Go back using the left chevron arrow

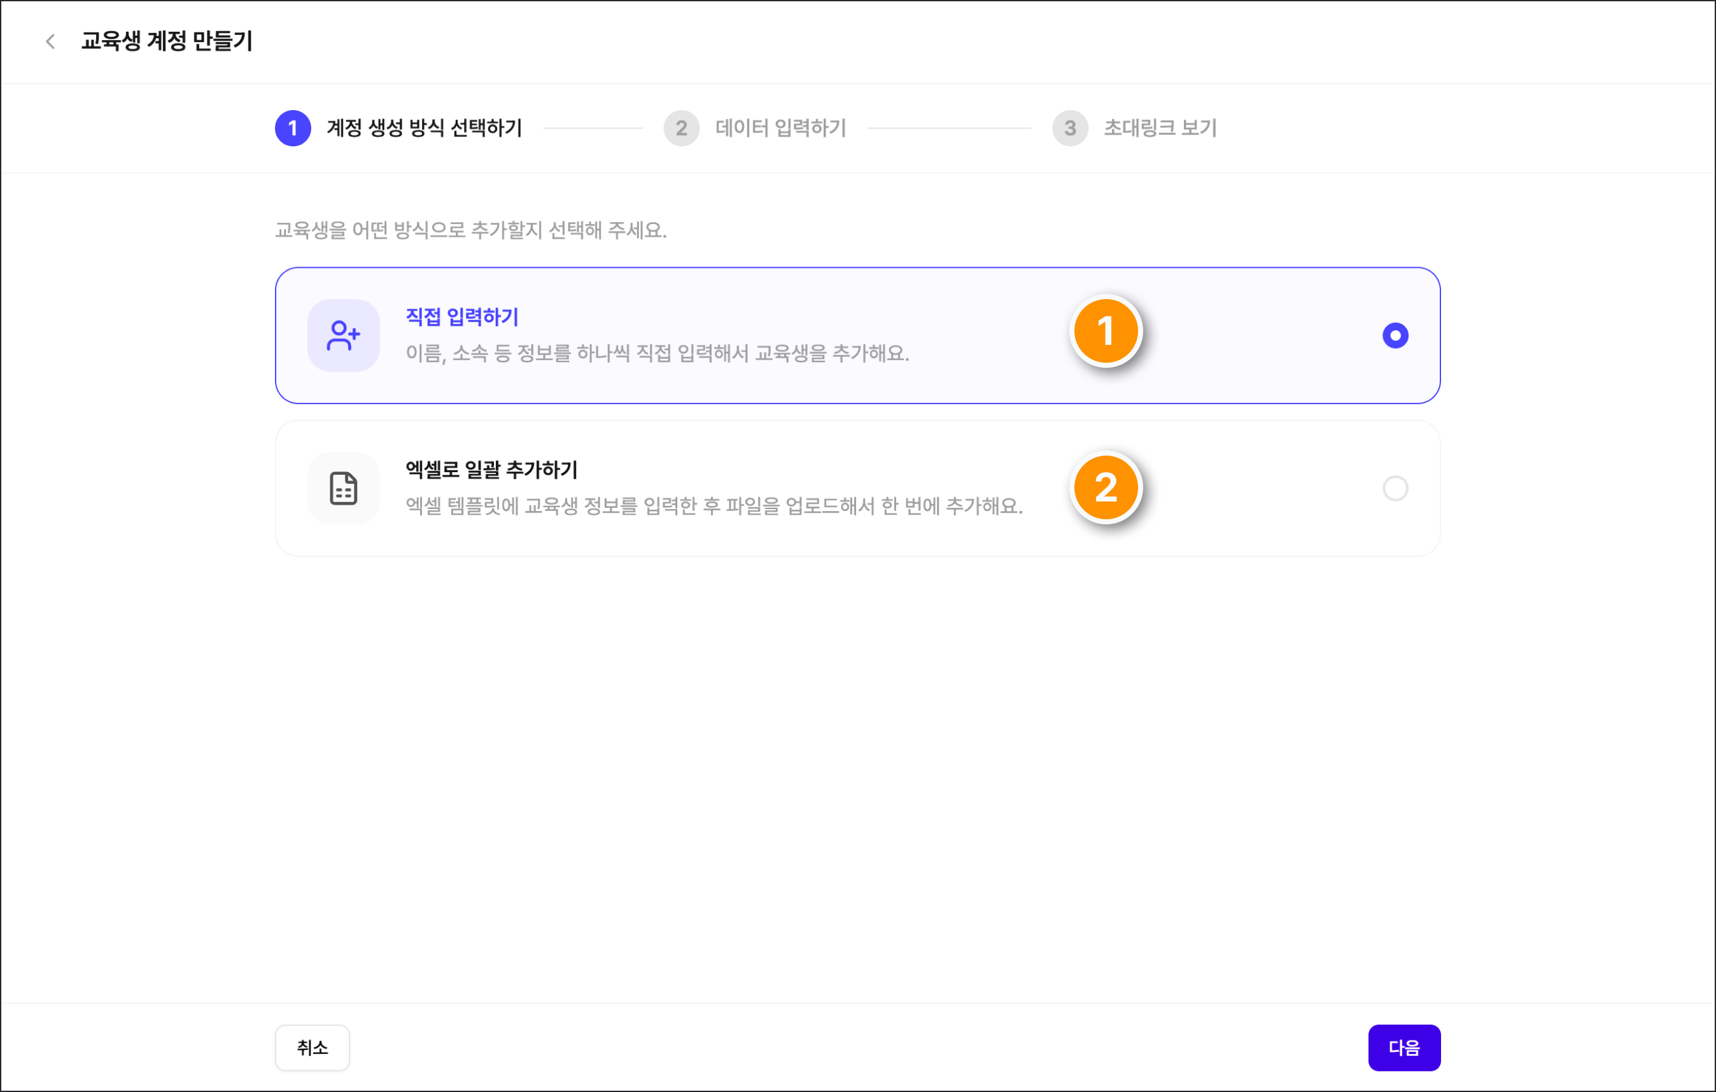tap(50, 41)
